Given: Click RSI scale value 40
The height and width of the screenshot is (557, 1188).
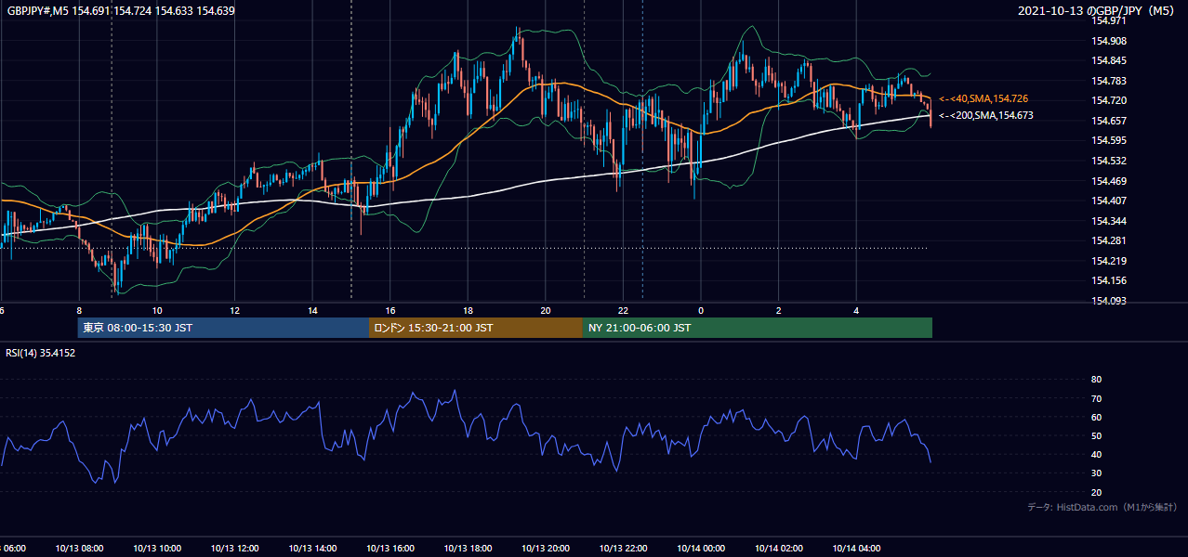Looking at the screenshot, I should (1096, 454).
